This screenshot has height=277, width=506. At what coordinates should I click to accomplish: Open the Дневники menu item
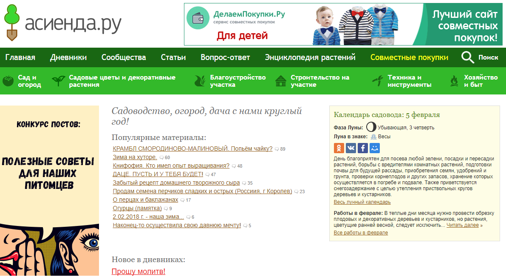(68, 57)
